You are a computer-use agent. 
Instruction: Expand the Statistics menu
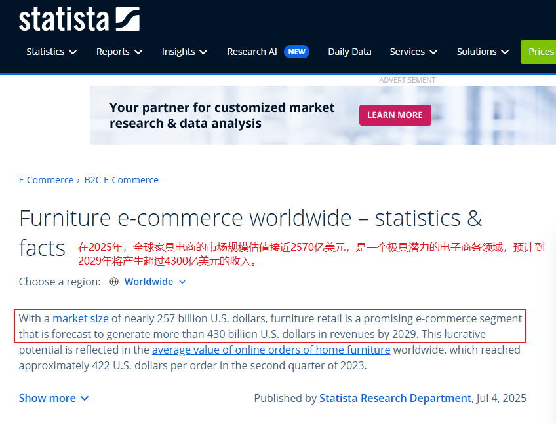coord(51,52)
